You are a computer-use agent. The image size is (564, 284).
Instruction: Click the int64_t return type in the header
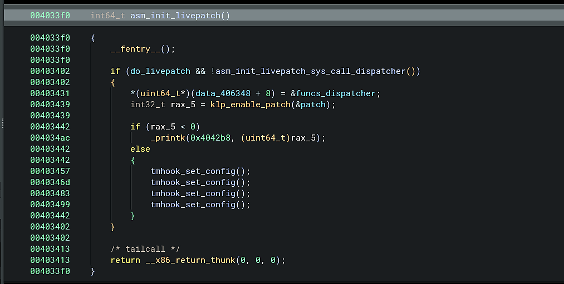(107, 16)
